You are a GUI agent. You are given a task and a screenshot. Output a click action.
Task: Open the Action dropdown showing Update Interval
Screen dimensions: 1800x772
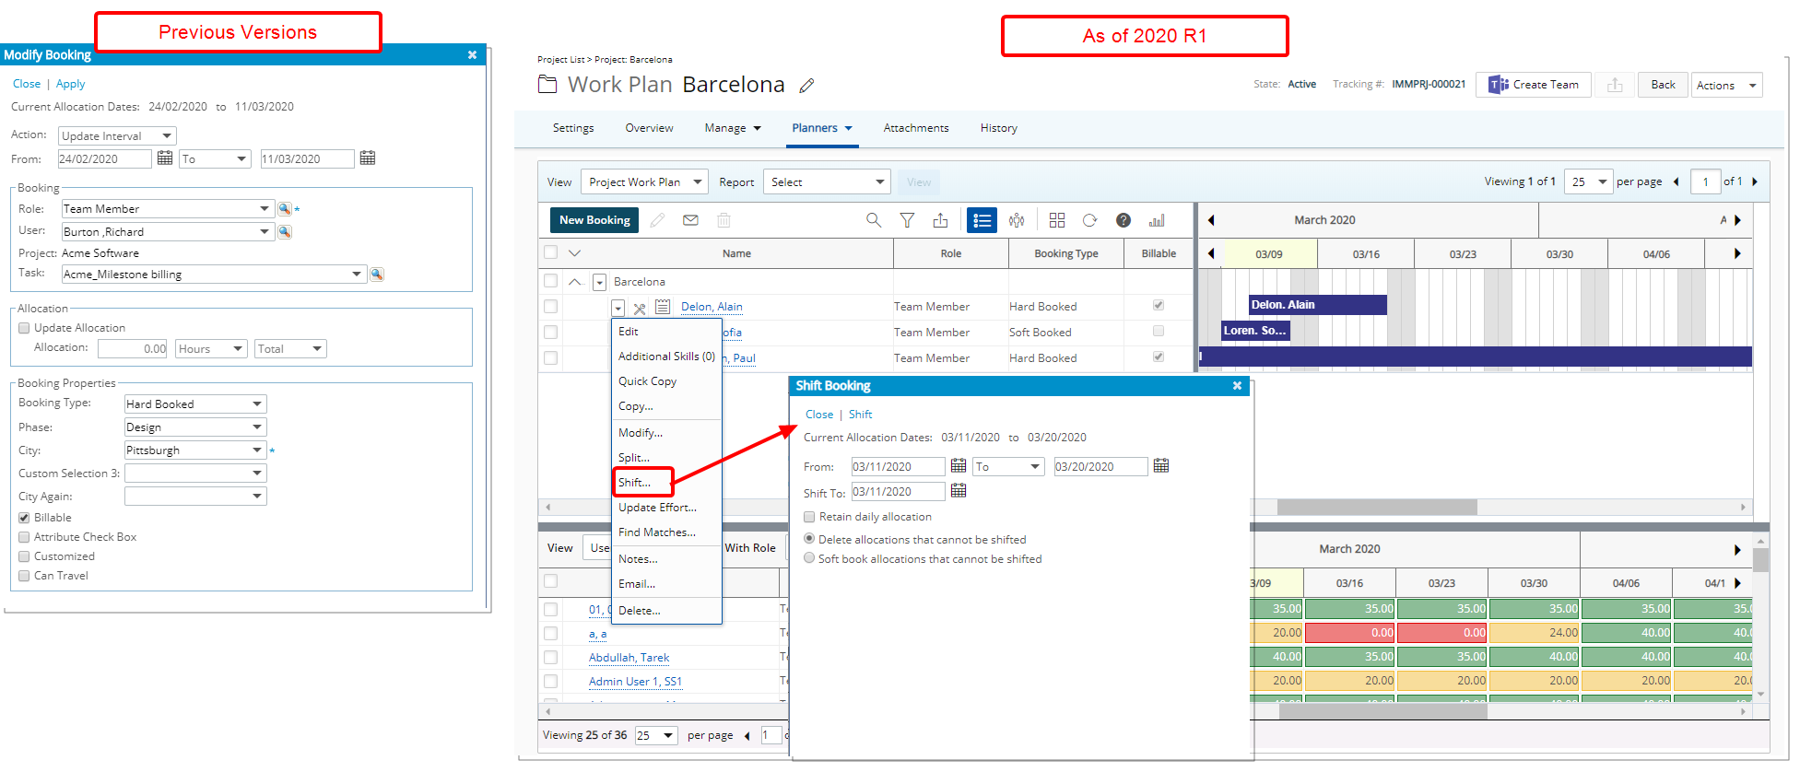[x=117, y=135]
